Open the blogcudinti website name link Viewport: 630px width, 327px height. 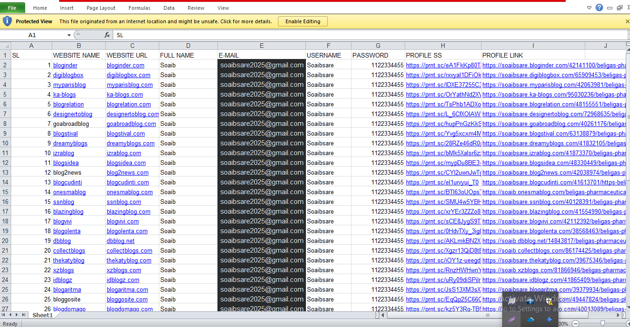68,183
